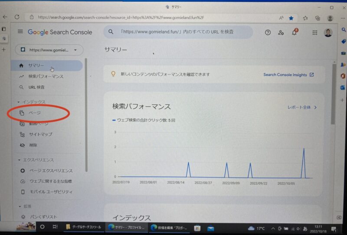Open the Edge sidebar search icon
The height and width of the screenshot is (235, 347).
coord(343,29)
